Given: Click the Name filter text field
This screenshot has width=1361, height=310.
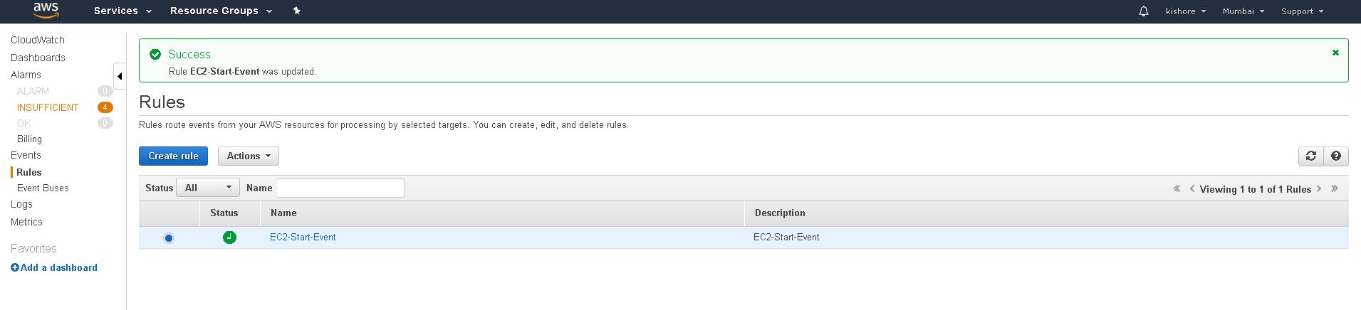Looking at the screenshot, I should 340,188.
